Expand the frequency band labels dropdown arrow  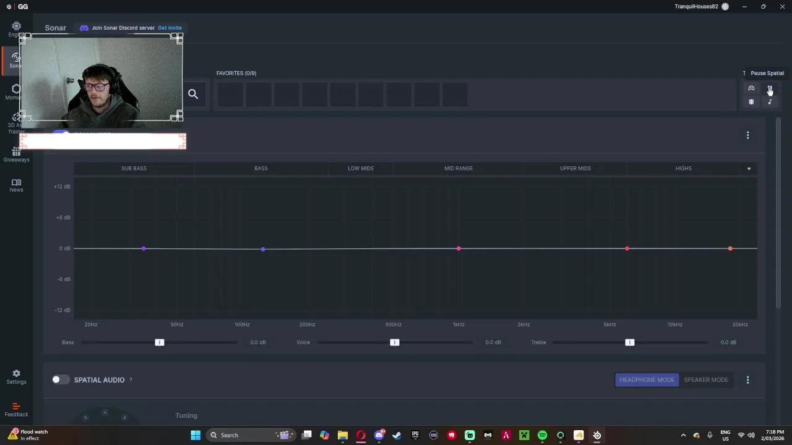pos(749,169)
